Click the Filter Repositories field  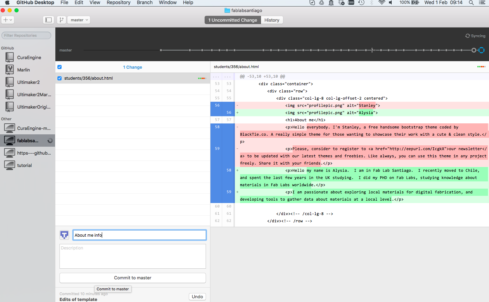[26, 35]
